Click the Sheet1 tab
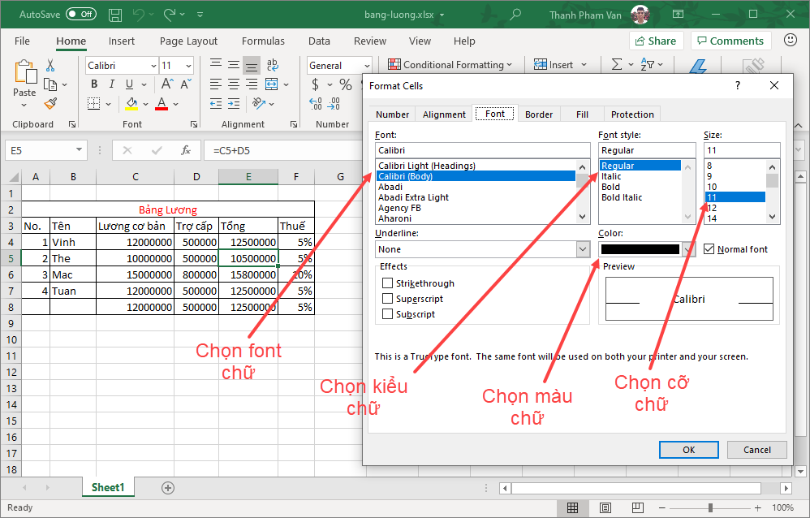 (108, 487)
